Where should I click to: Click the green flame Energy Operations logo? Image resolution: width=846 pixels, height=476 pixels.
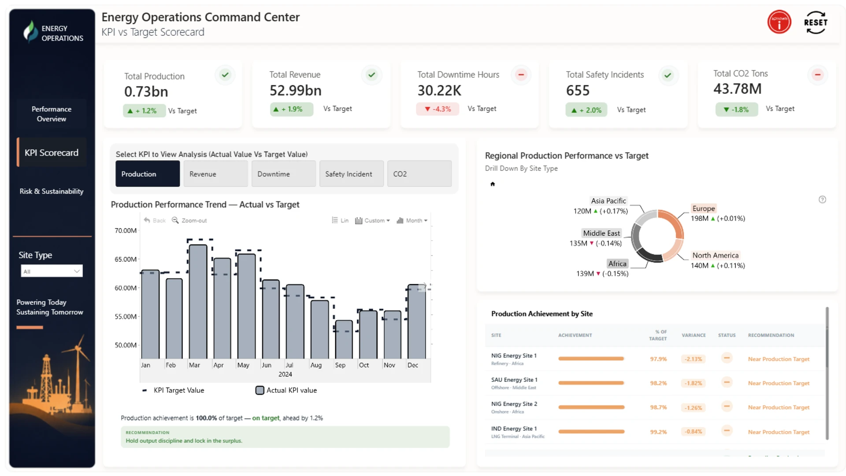pyautogui.click(x=30, y=32)
